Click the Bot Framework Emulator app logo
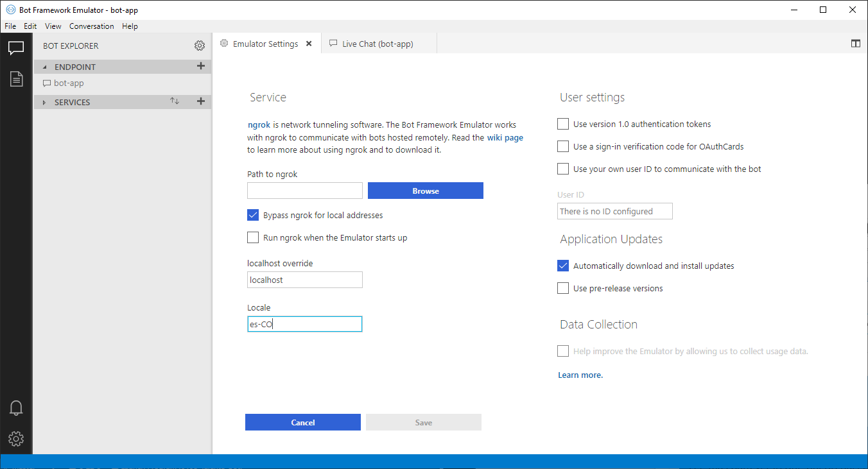The height and width of the screenshot is (469, 868). (x=10, y=10)
